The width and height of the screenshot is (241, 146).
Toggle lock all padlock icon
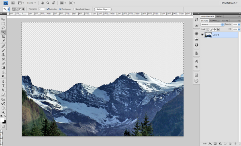tap(218, 29)
